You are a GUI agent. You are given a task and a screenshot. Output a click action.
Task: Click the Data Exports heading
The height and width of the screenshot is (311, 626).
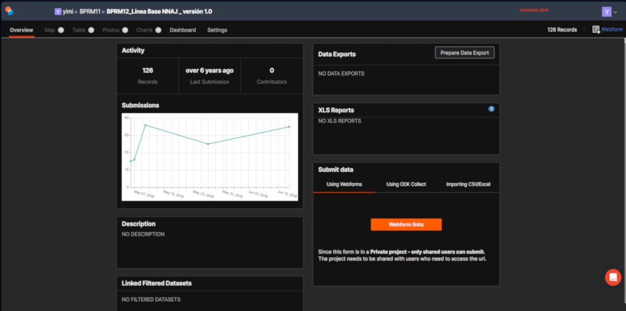pos(337,54)
